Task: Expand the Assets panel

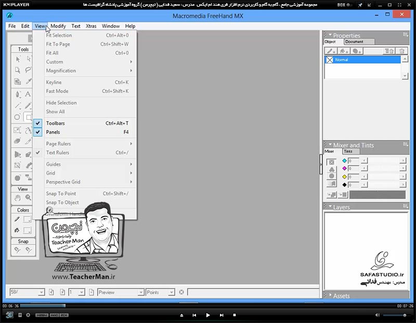Action: (x=330, y=295)
